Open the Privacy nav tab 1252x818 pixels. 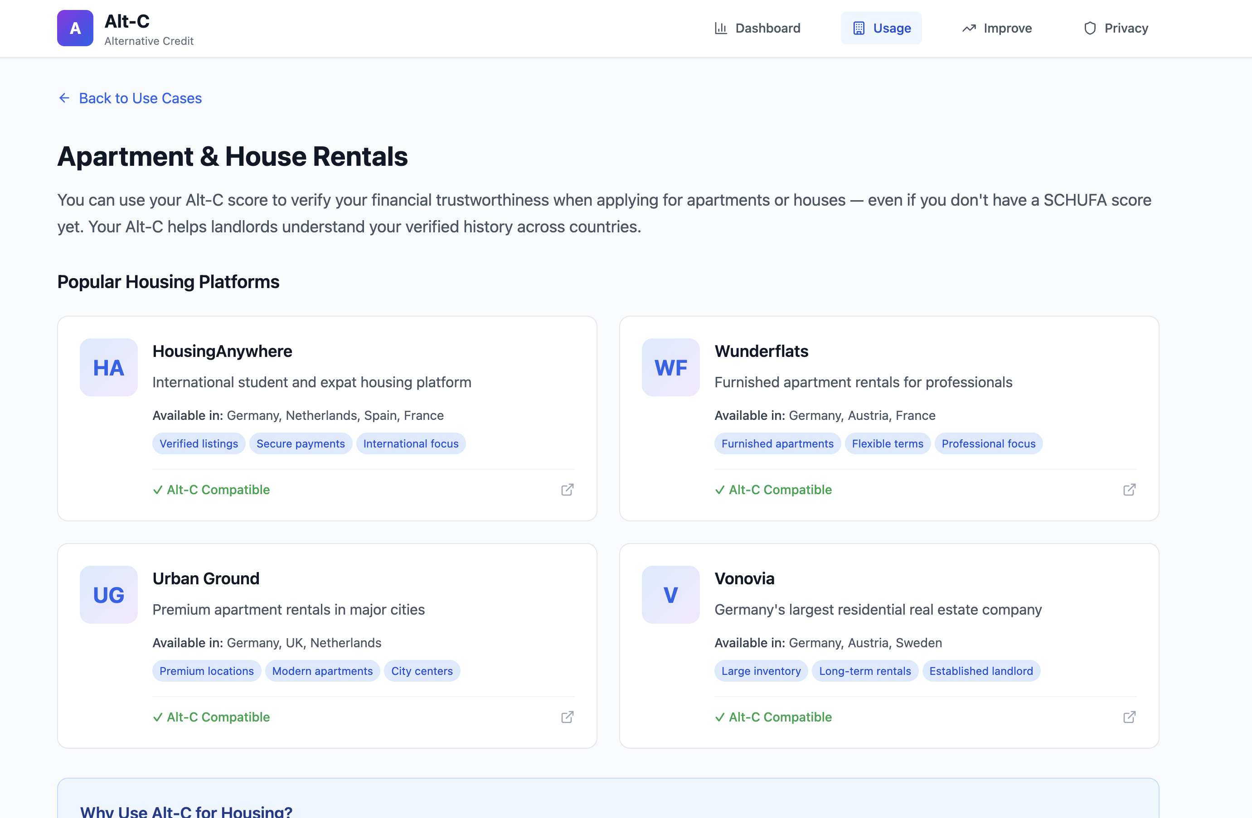coord(1116,28)
